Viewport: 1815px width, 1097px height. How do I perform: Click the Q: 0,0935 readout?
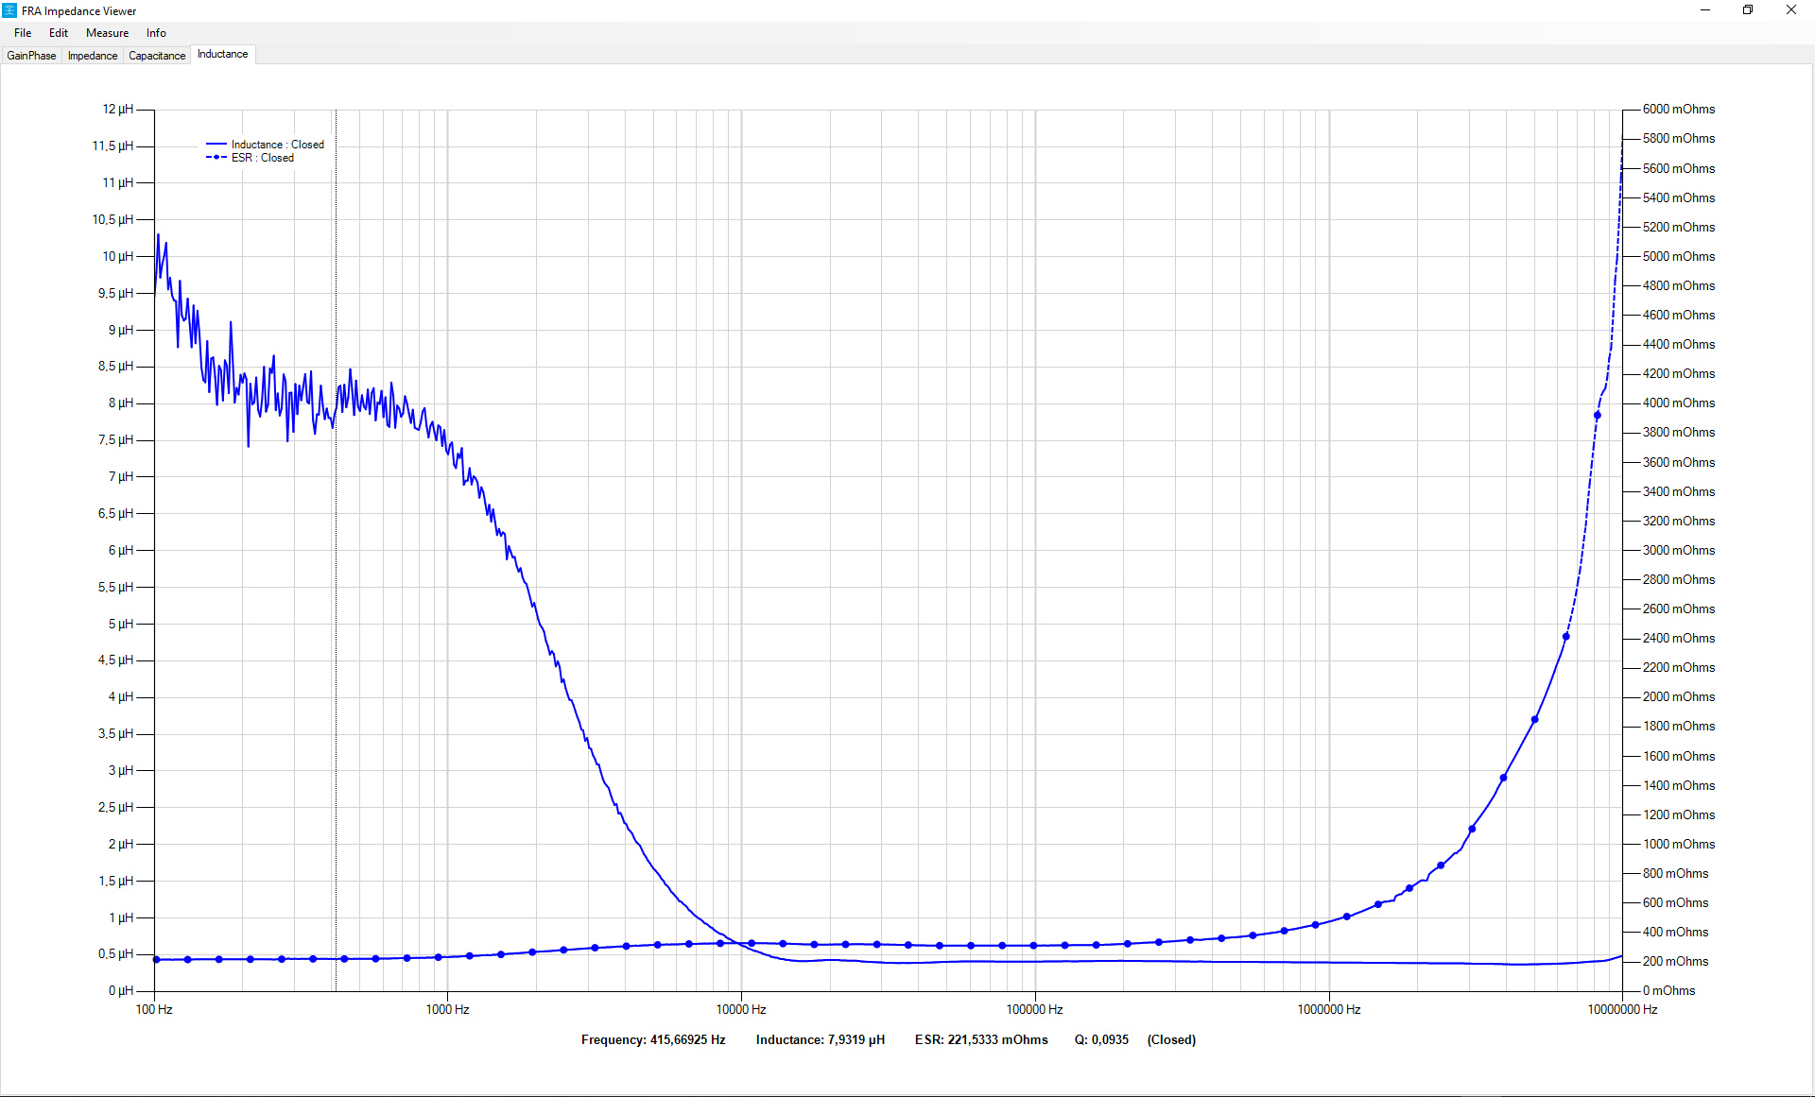click(1101, 1039)
